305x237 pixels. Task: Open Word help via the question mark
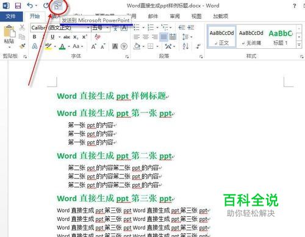[x=294, y=5]
